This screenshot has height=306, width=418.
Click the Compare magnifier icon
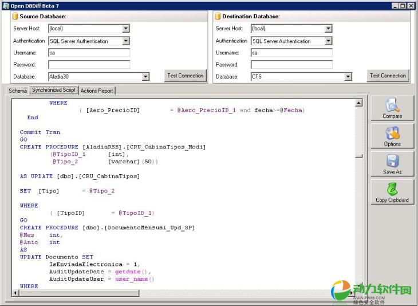(392, 105)
